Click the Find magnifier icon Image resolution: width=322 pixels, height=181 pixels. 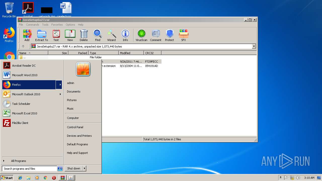click(98, 35)
